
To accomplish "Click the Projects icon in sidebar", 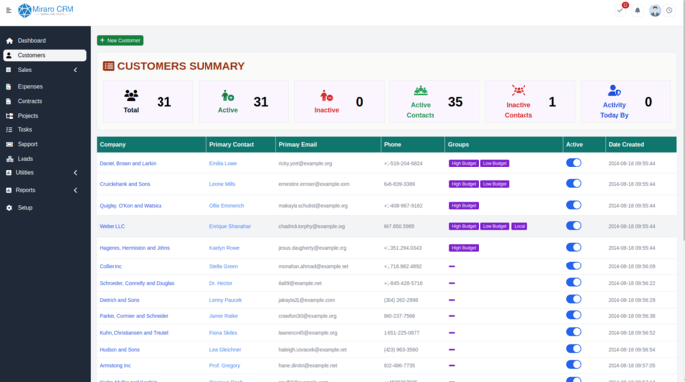I will coord(9,116).
